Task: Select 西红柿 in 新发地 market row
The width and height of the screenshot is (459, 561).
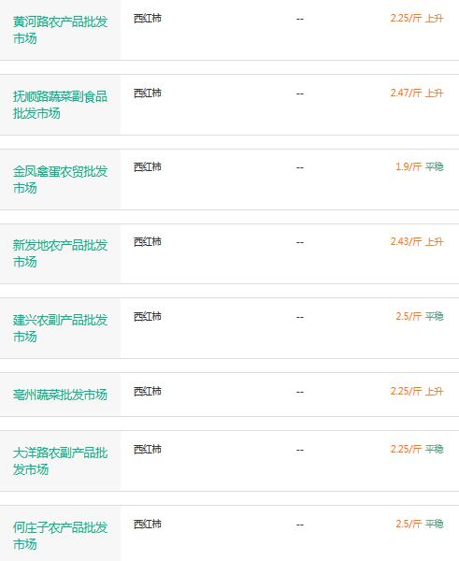Action: [x=148, y=241]
